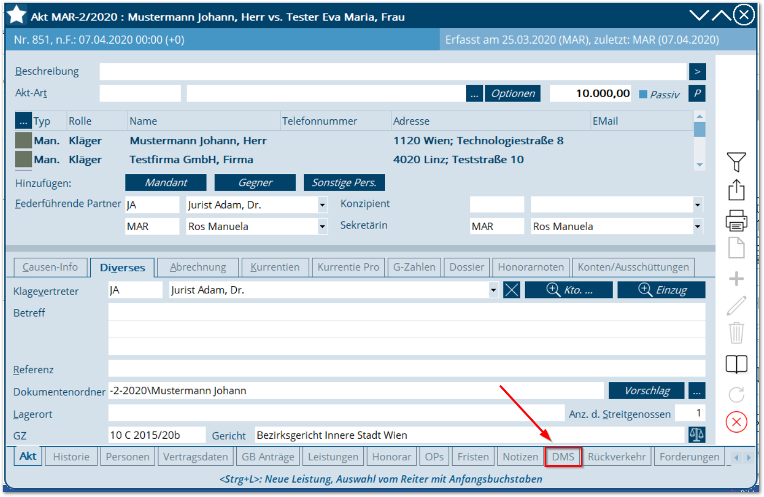Click the star favorite icon in title bar

[x=17, y=15]
